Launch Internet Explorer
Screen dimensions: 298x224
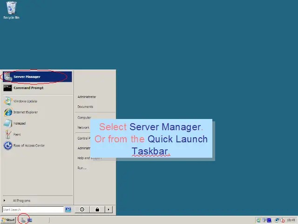coord(37,112)
